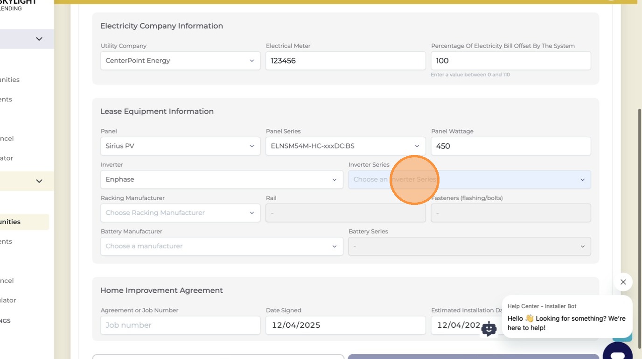Collapse the second sidebar section chevron
The image size is (642, 359).
click(39, 181)
